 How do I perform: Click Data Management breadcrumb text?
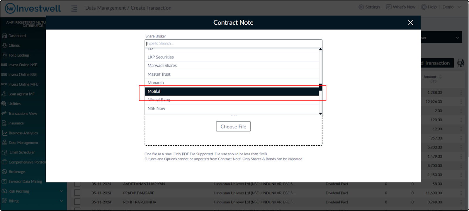point(106,8)
